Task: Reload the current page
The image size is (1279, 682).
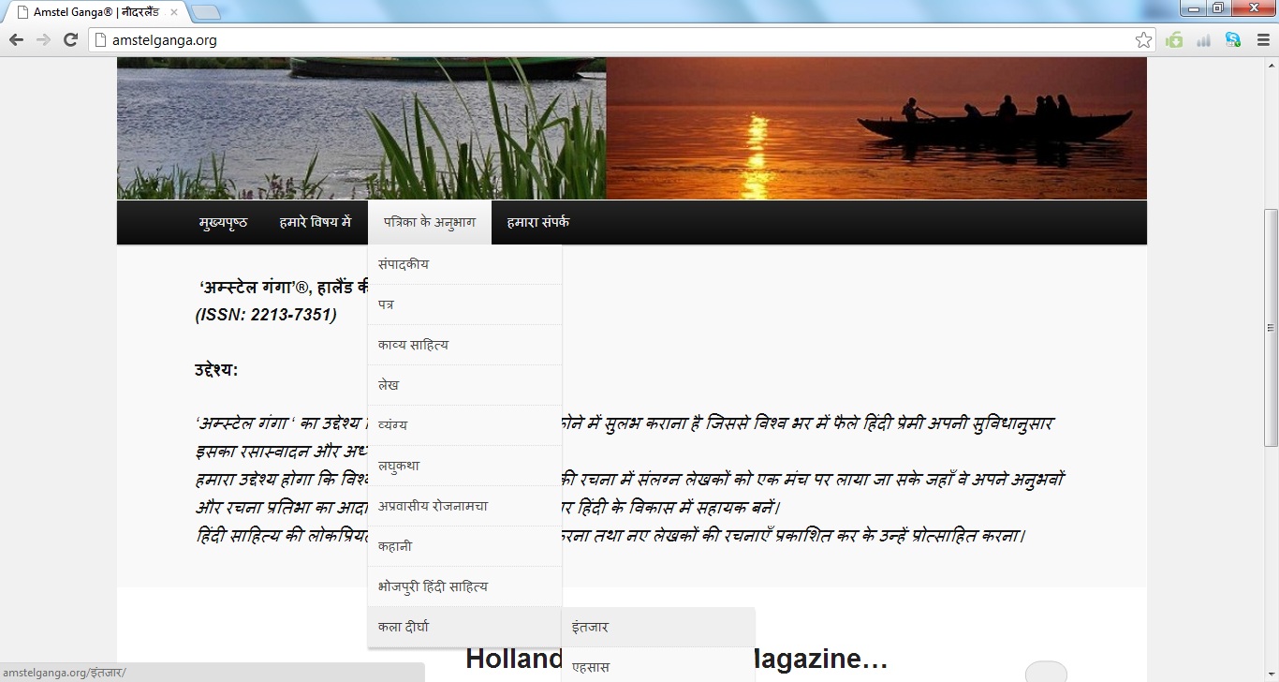Action: click(x=70, y=40)
